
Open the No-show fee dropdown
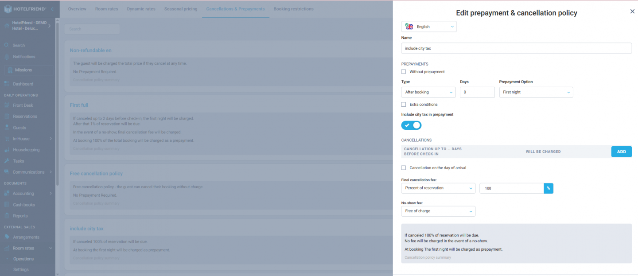click(438, 211)
